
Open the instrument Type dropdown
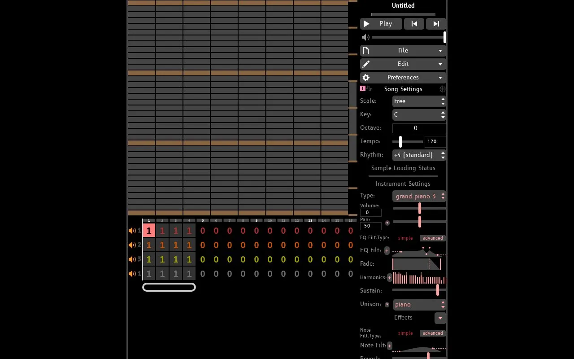pyautogui.click(x=419, y=196)
